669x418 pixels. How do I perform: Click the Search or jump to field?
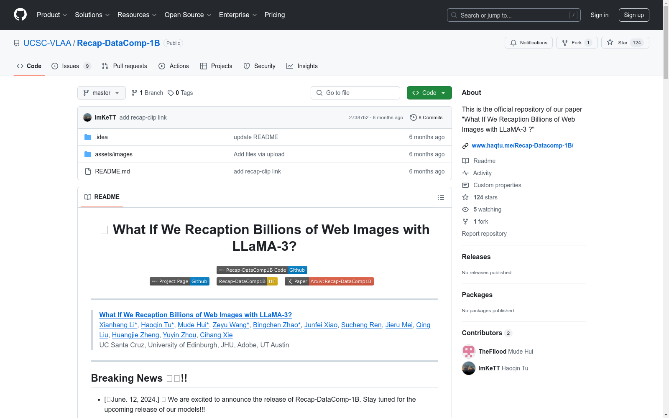pyautogui.click(x=514, y=15)
